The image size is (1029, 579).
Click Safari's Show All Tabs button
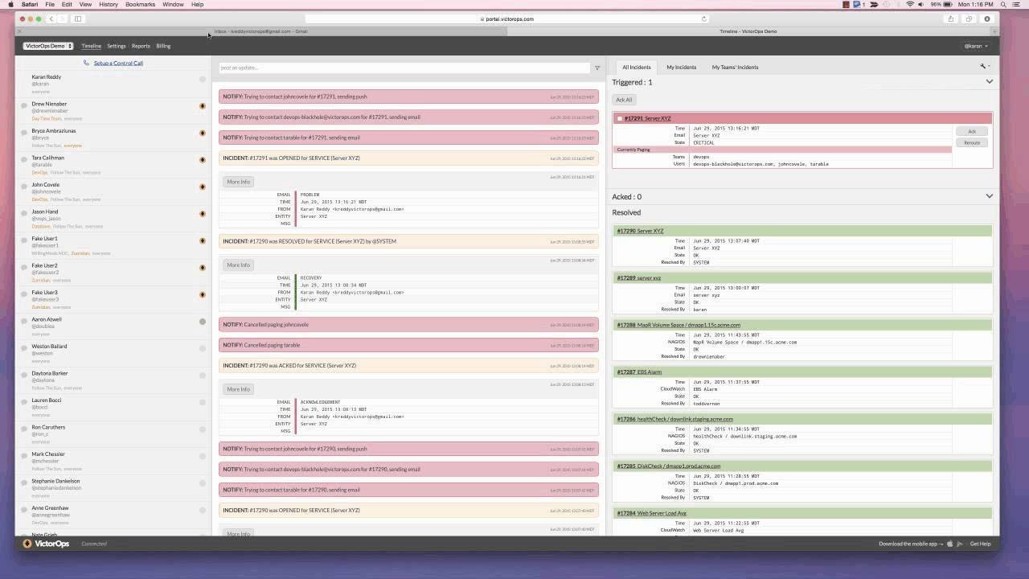tap(969, 18)
